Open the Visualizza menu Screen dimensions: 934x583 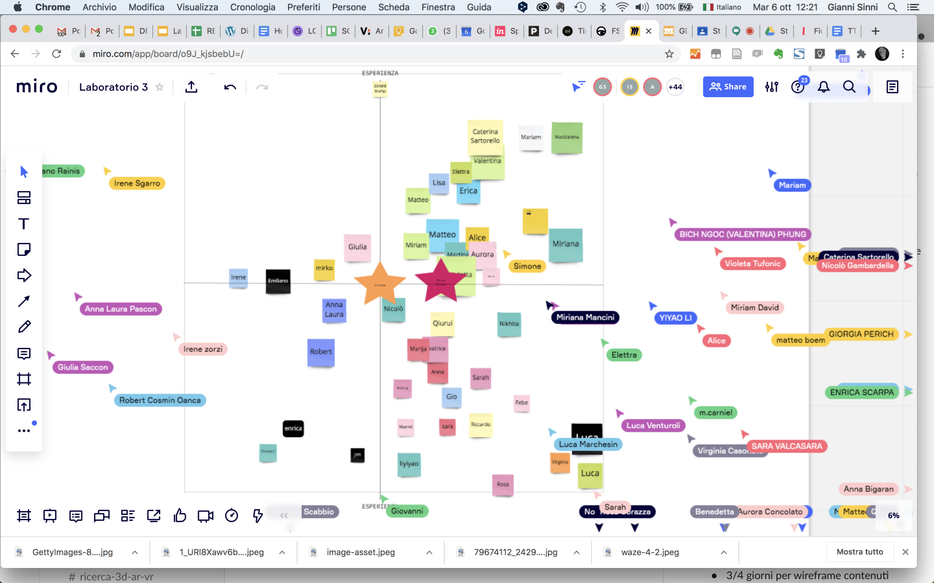(x=197, y=7)
